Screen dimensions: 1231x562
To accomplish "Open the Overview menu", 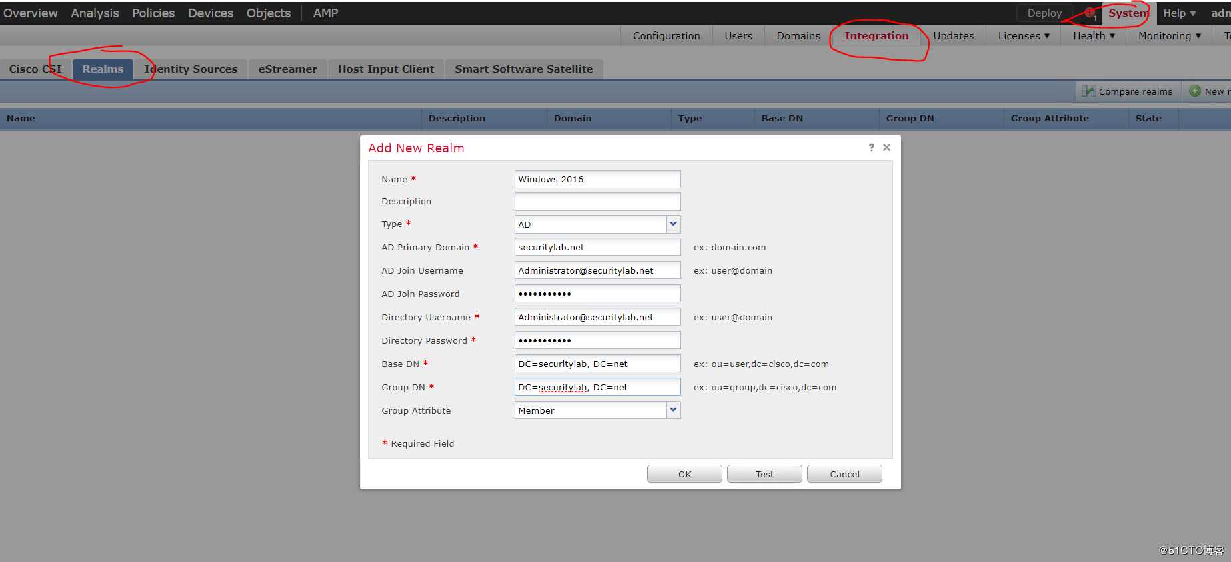I will pos(31,13).
